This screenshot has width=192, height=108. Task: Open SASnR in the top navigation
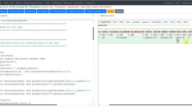pyautogui.click(x=18, y=3)
